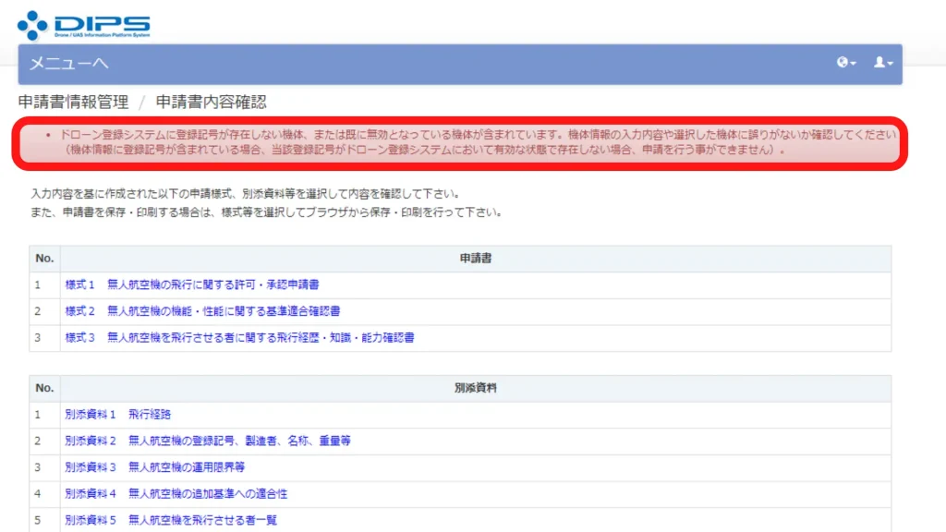
Task: Open the globe language dropdown
Action: pyautogui.click(x=846, y=63)
